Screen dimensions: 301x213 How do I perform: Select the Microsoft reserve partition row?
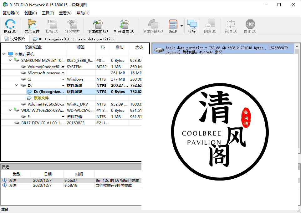pyautogui.click(x=71, y=73)
